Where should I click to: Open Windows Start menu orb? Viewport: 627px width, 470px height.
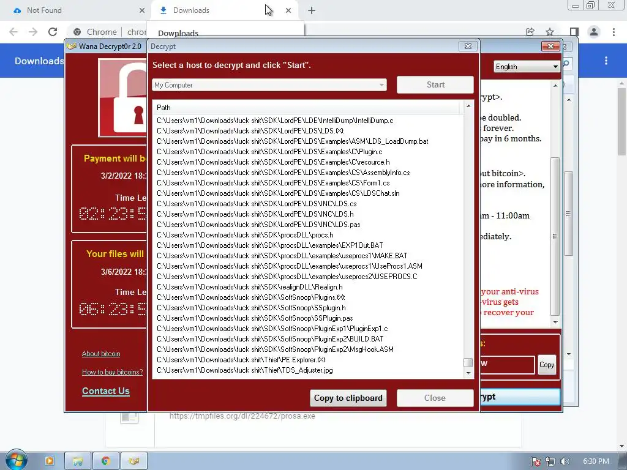16,460
